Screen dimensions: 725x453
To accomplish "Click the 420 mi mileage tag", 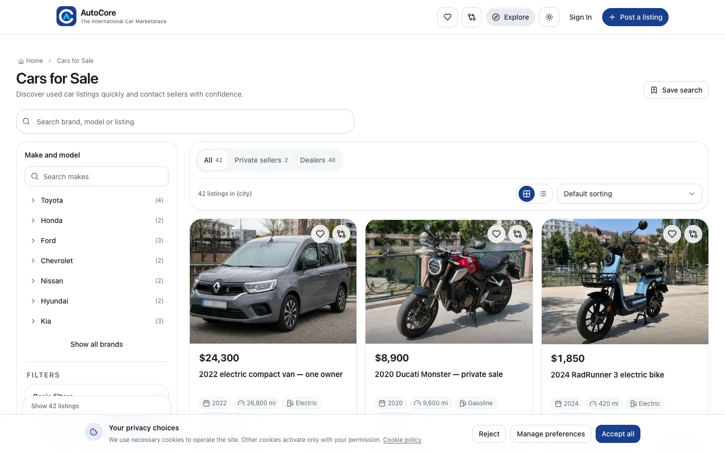I will tap(604, 404).
